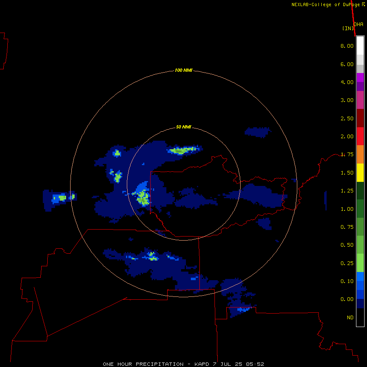Click the 1.25 legend value
The width and height of the screenshot is (367, 367).
[x=347, y=191]
